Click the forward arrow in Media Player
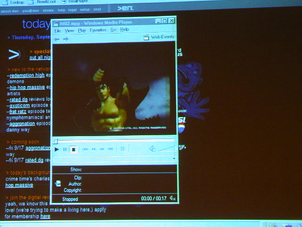This screenshot has height=227, width=302. tap(66, 39)
